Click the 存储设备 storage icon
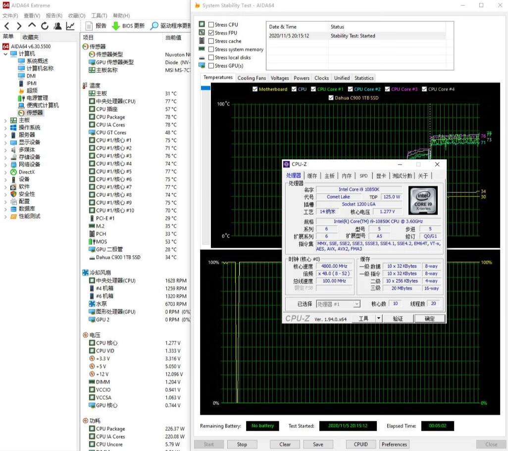This screenshot has height=451, width=508. coord(13,157)
